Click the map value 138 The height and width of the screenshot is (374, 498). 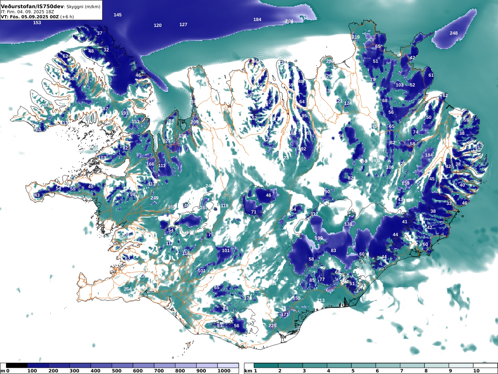[x=348, y=224]
